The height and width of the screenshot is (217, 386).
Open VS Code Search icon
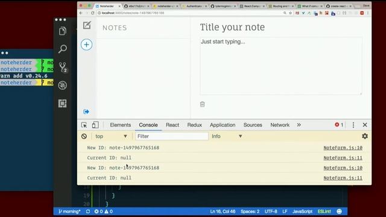(x=63, y=49)
